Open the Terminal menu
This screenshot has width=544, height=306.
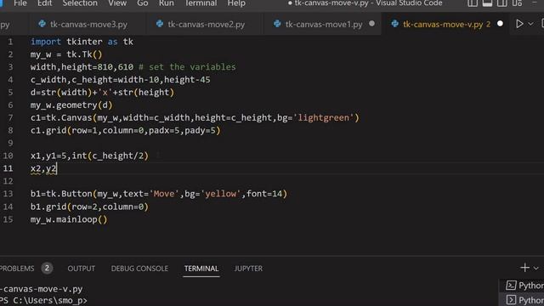201,3
